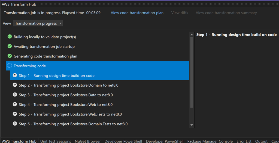Click arrow icon for Step 3 Bookstore.Data

tap(15, 95)
